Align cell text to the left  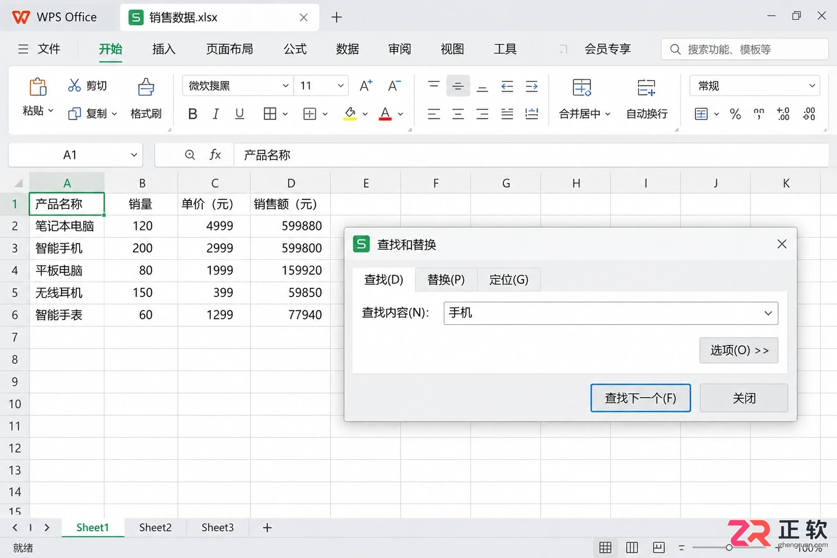pyautogui.click(x=434, y=114)
